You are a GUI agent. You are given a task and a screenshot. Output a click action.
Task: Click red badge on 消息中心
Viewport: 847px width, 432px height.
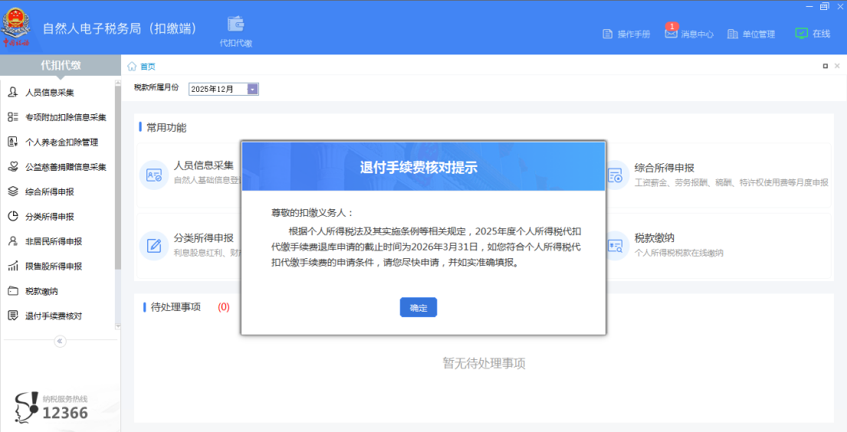point(672,26)
